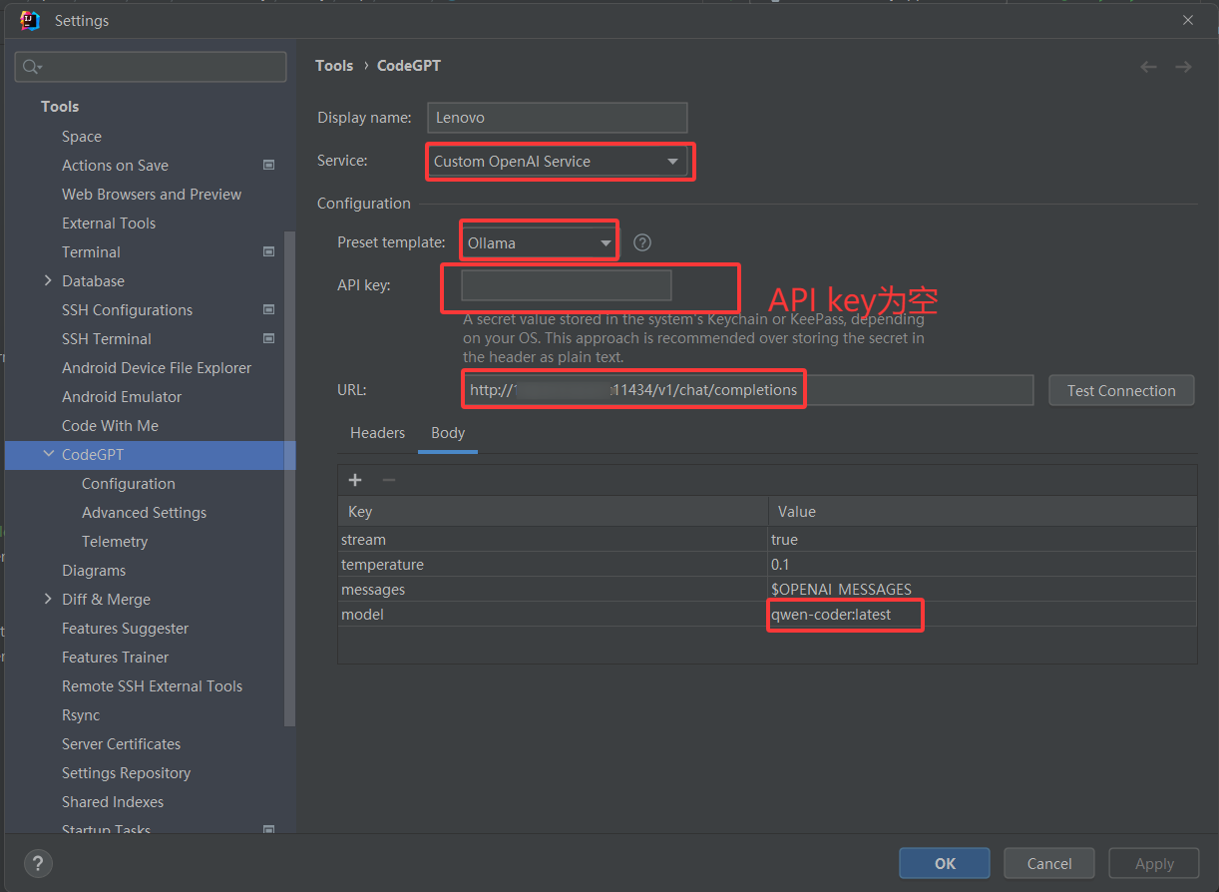1219x892 pixels.
Task: Select the temperature value 0.1 cell
Action: (983, 564)
